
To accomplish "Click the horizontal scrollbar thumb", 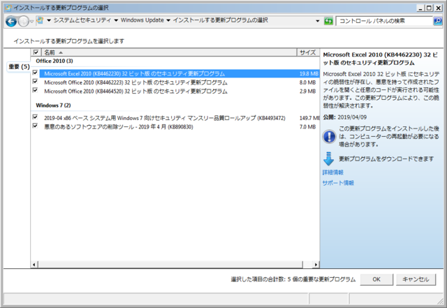I will [x=170, y=265].
